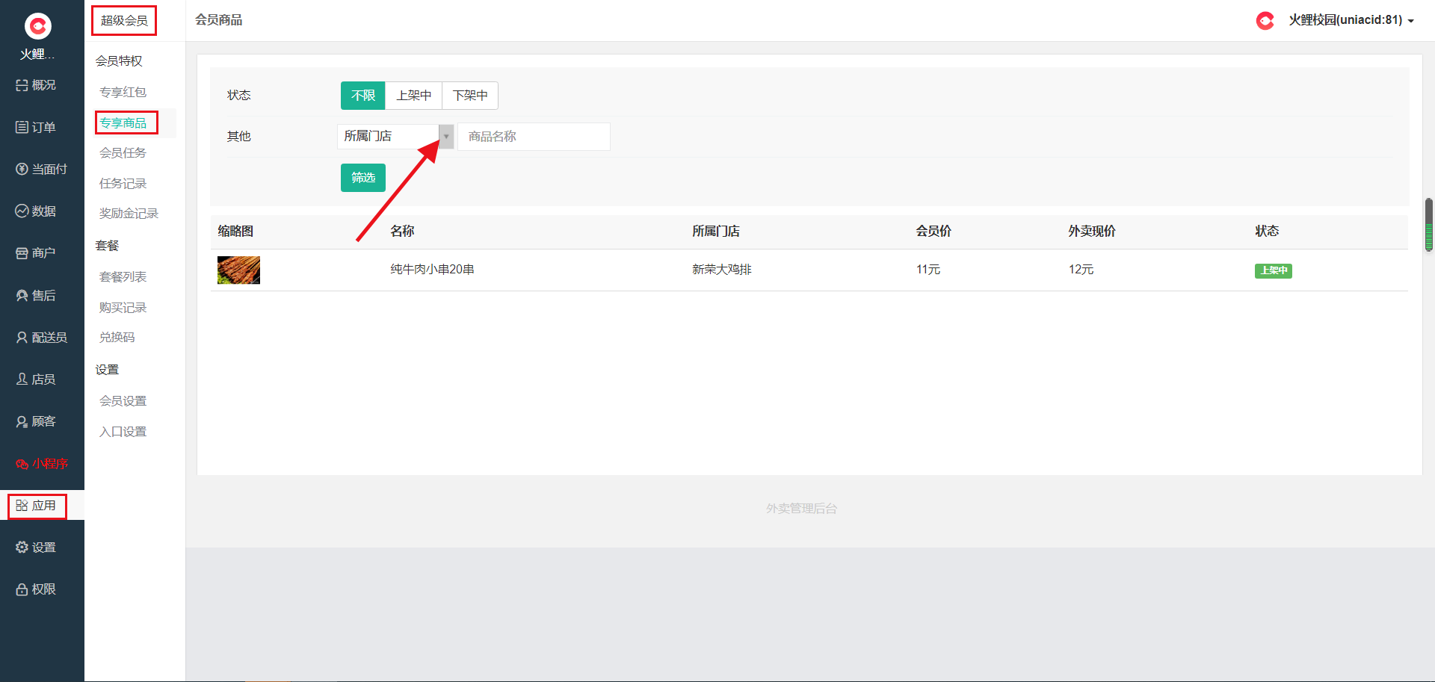This screenshot has width=1435, height=682.
Task: Click the 超级会员 tab
Action: pyautogui.click(x=124, y=20)
